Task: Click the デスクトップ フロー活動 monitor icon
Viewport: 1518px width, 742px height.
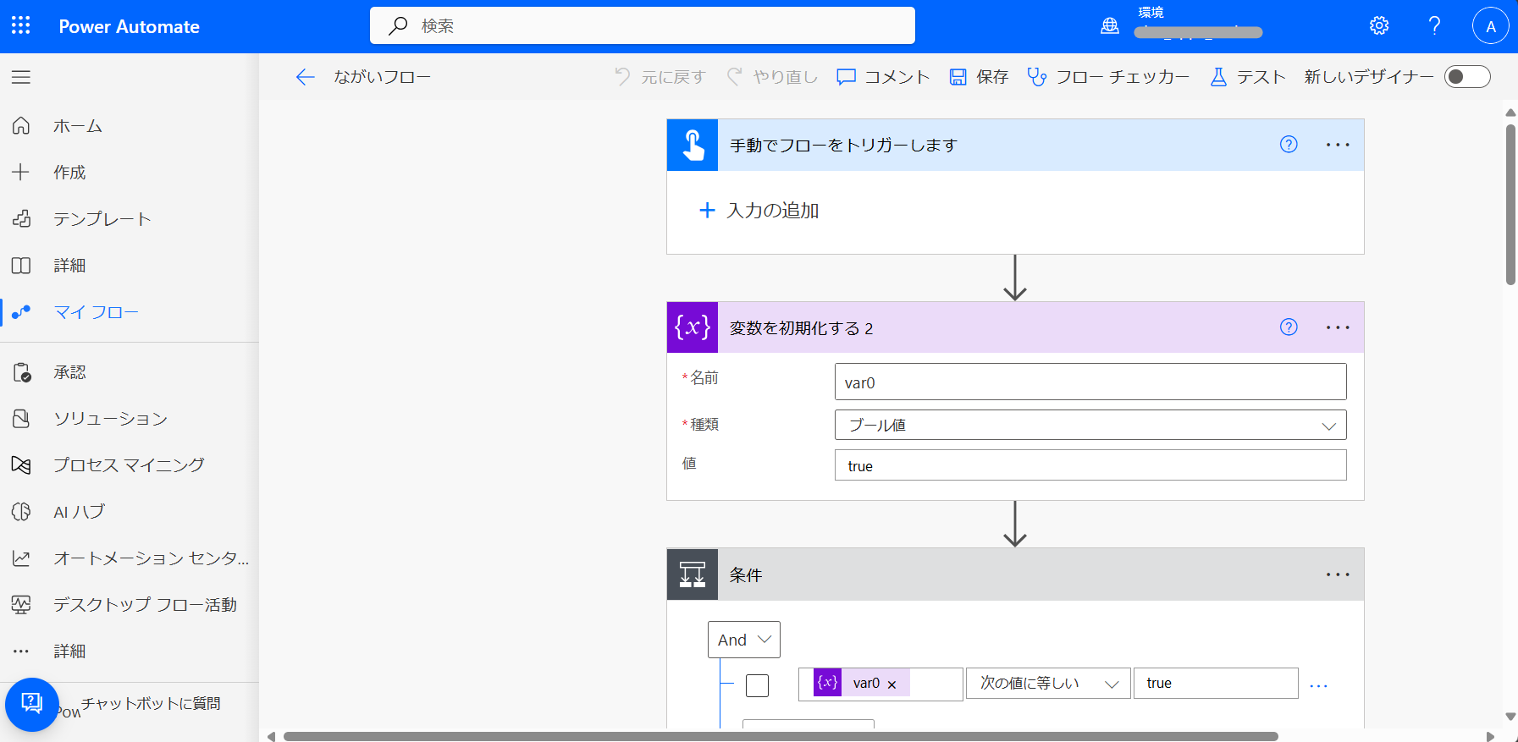Action: click(21, 604)
